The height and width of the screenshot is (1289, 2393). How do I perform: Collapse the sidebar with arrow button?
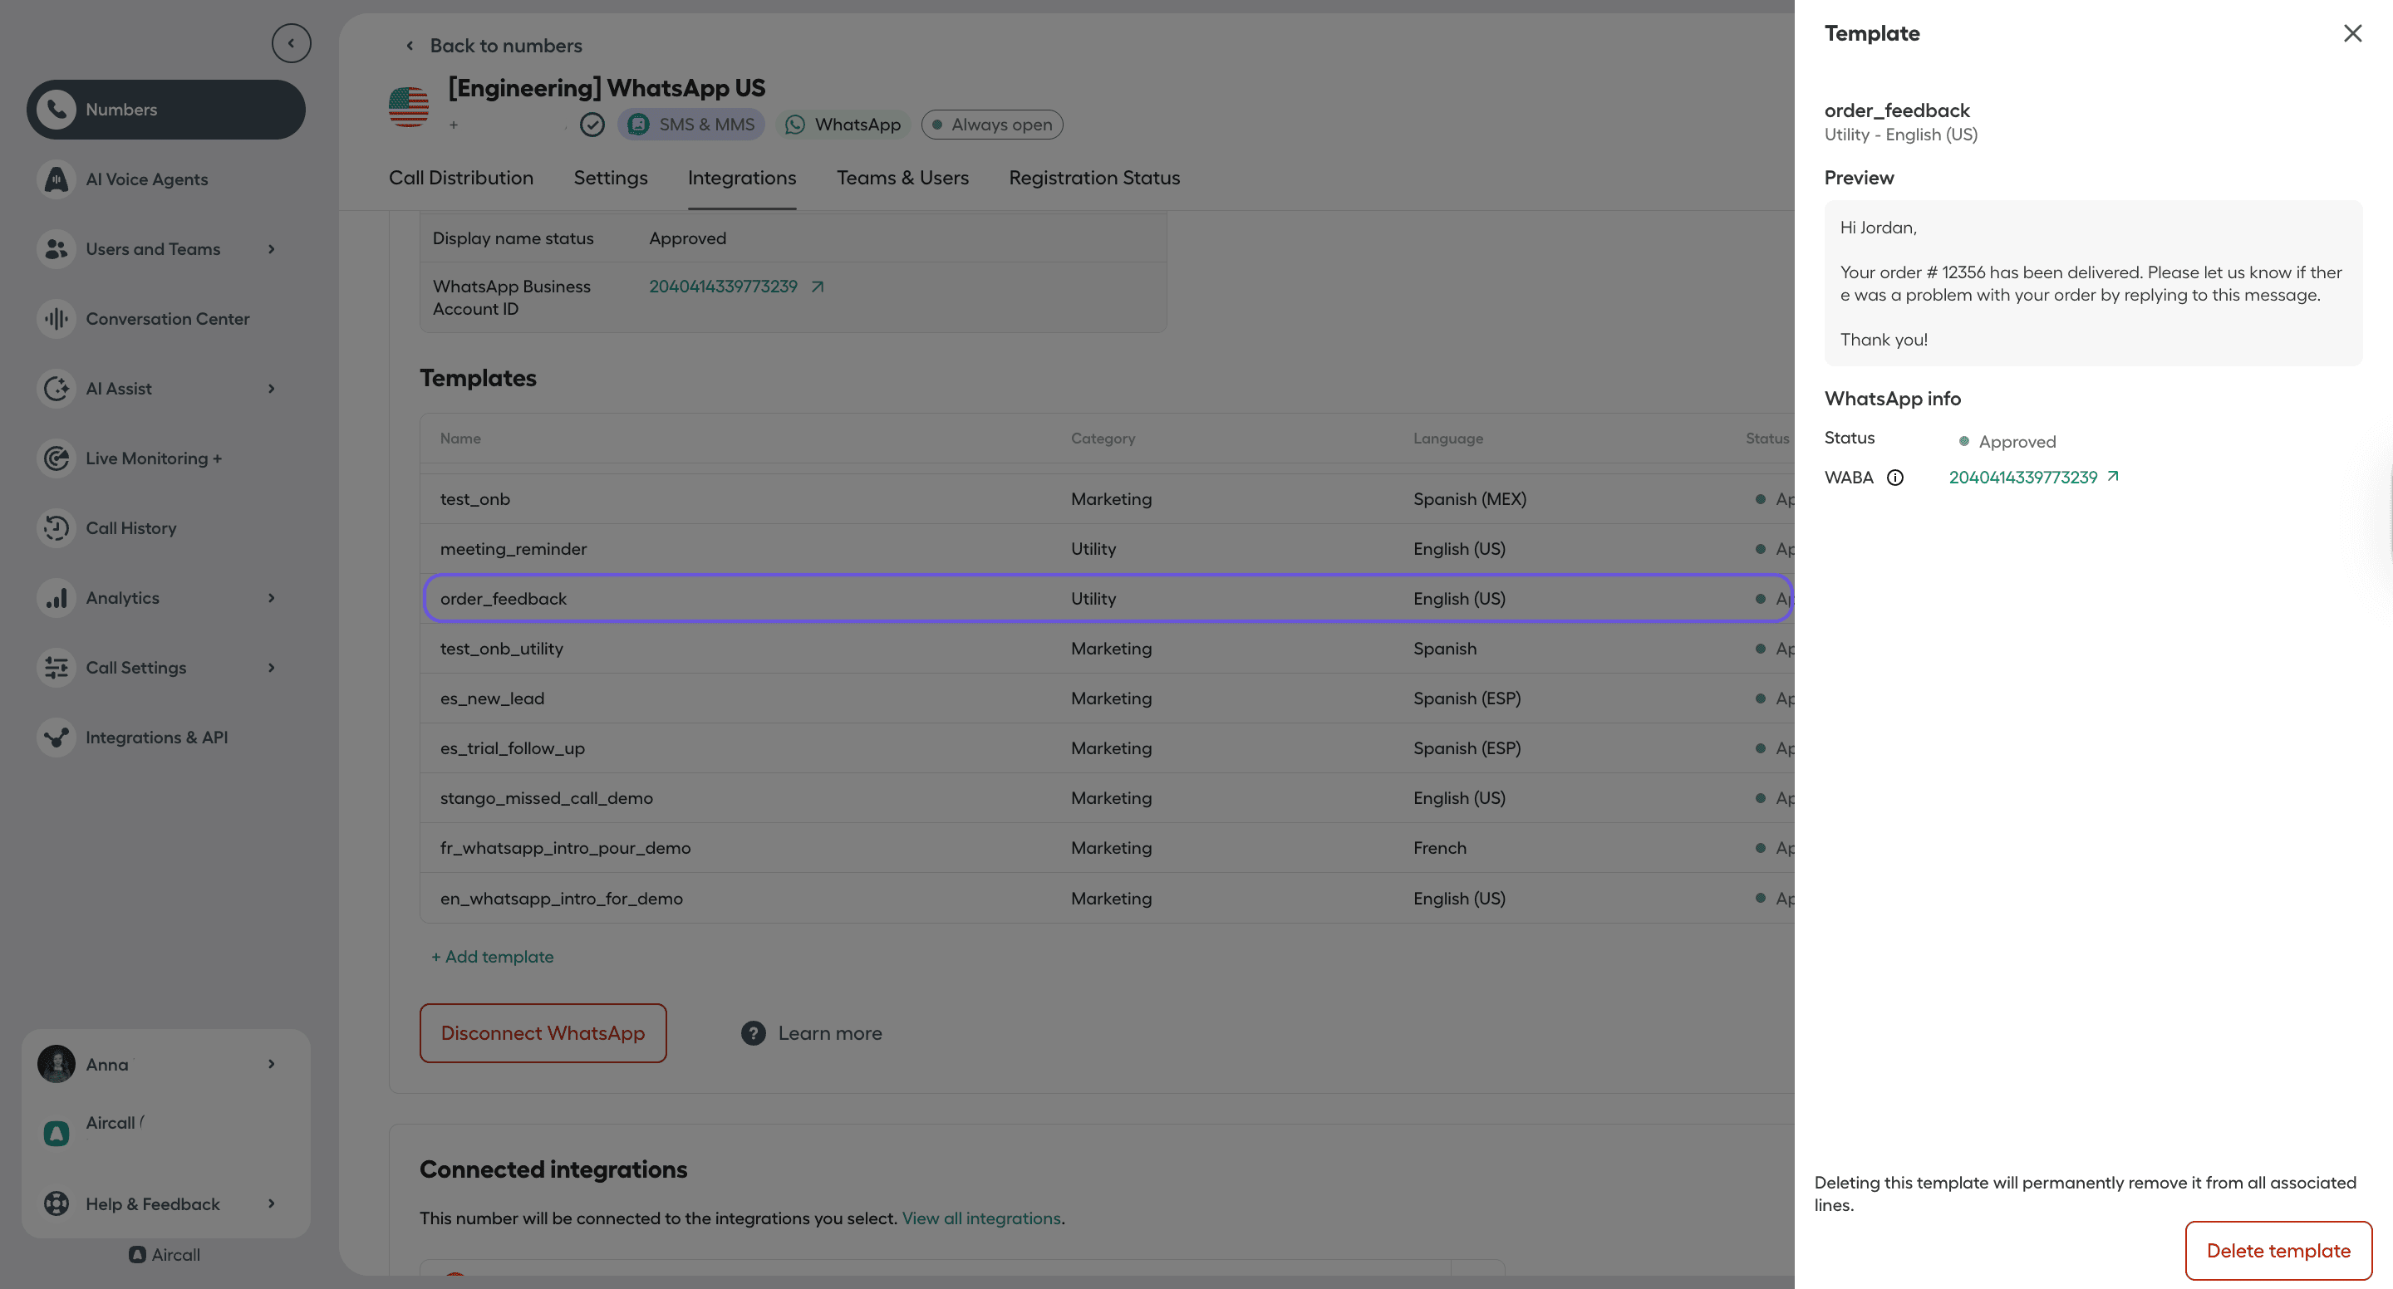click(291, 42)
